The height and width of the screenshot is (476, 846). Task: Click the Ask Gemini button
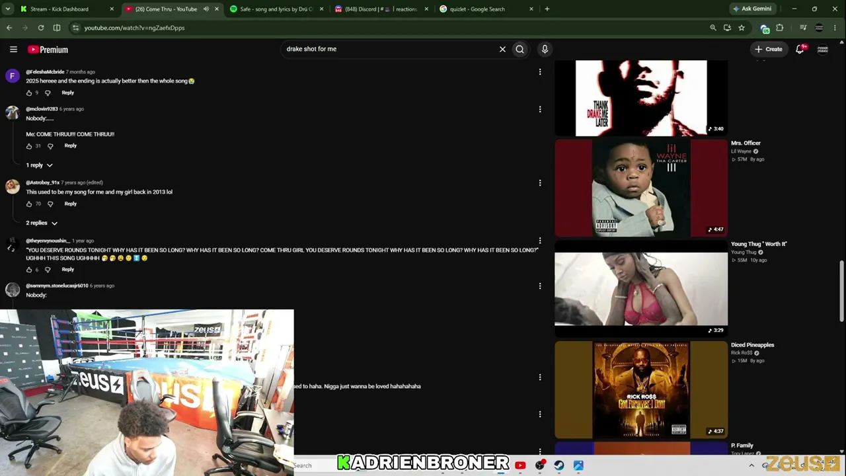tap(752, 9)
